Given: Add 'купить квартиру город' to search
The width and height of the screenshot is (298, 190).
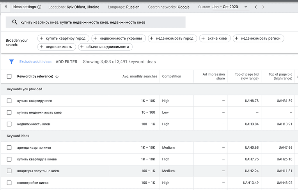Looking at the screenshot, I should click(63, 38).
